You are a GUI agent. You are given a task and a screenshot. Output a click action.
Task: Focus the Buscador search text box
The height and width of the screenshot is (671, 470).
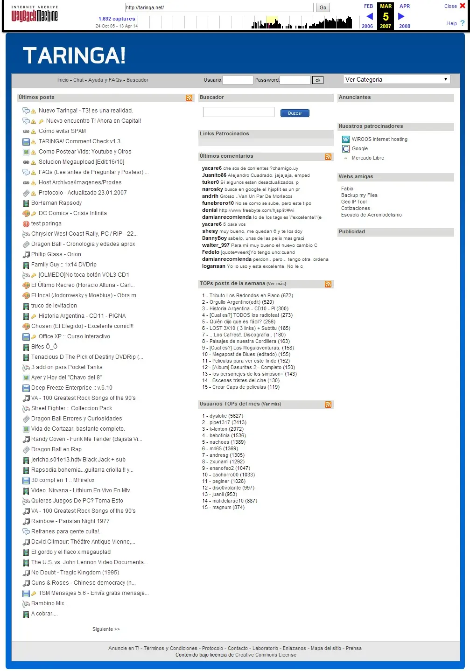(239, 112)
